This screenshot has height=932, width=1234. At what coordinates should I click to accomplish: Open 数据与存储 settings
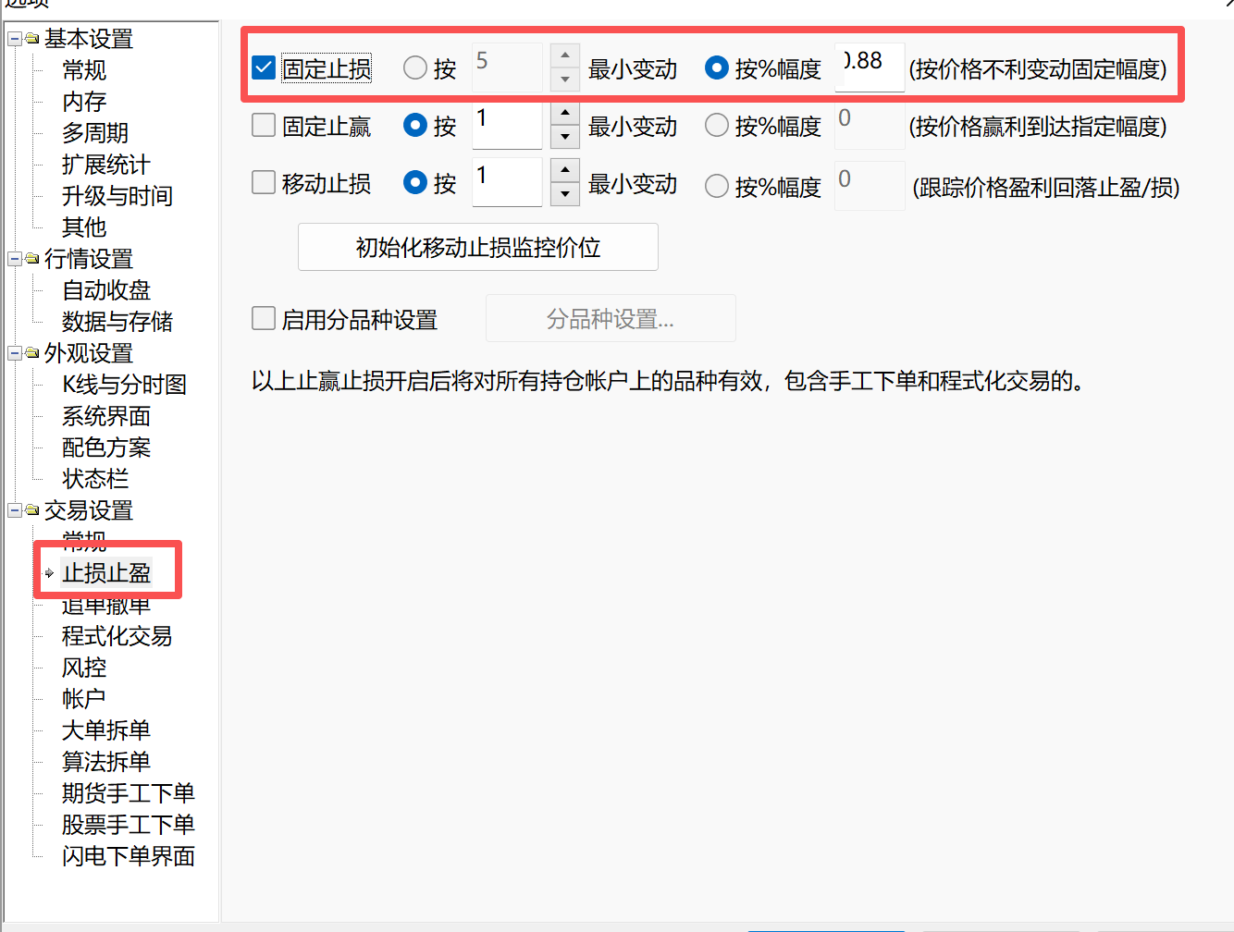pos(117,322)
